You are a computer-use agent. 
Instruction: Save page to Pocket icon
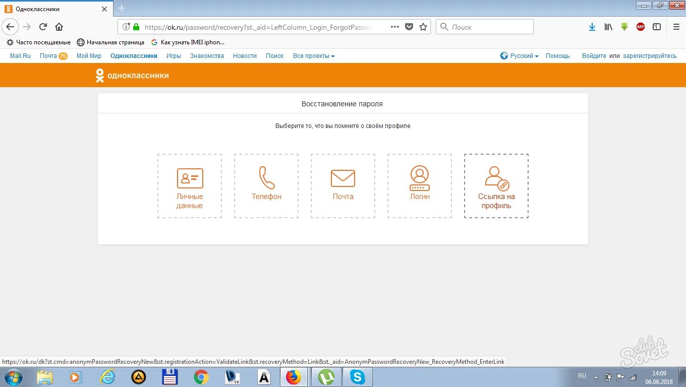410,27
